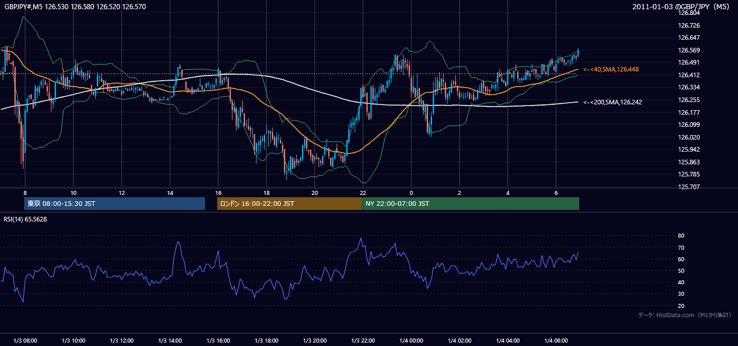Pick the 126.255 price axis label
The image size is (738, 346).
(688, 100)
